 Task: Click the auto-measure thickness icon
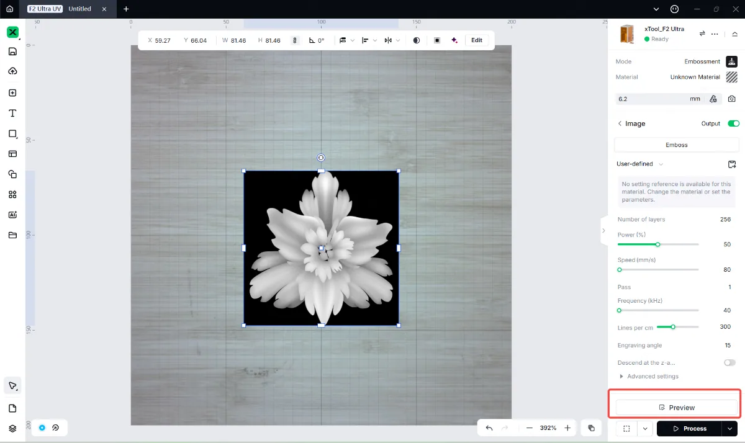713,99
